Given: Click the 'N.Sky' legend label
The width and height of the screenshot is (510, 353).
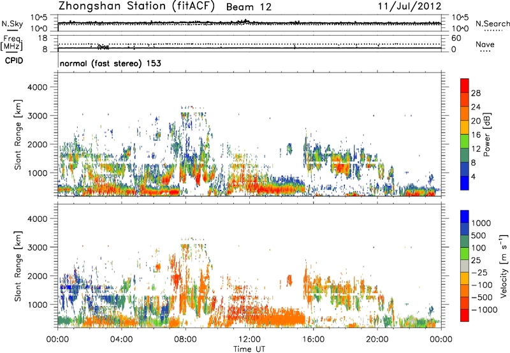Looking at the screenshot, I should pyautogui.click(x=12, y=24).
